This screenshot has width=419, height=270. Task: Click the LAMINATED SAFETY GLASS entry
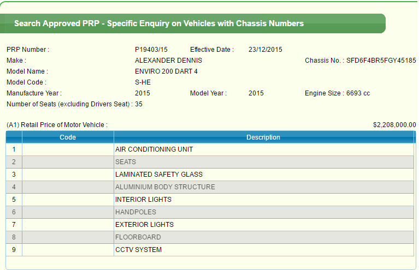tap(158, 175)
